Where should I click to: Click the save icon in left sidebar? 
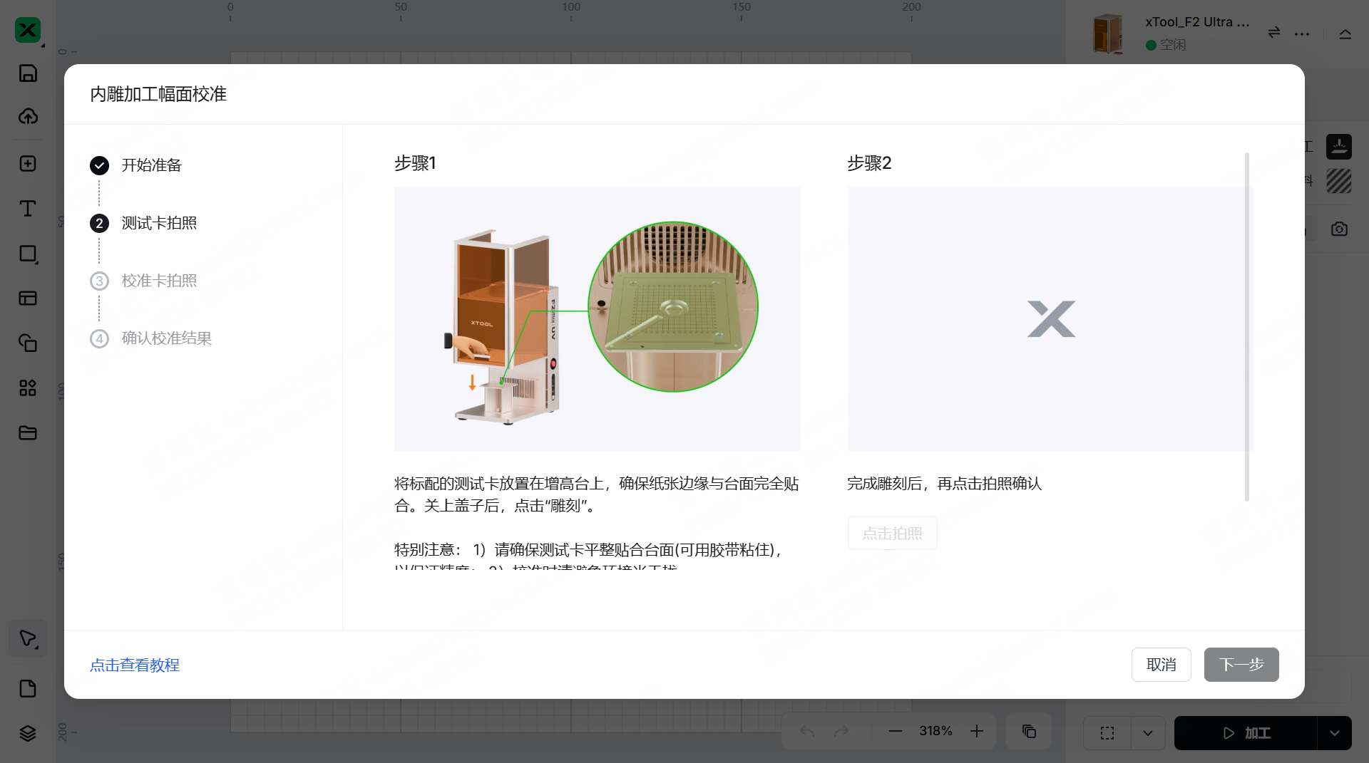28,73
